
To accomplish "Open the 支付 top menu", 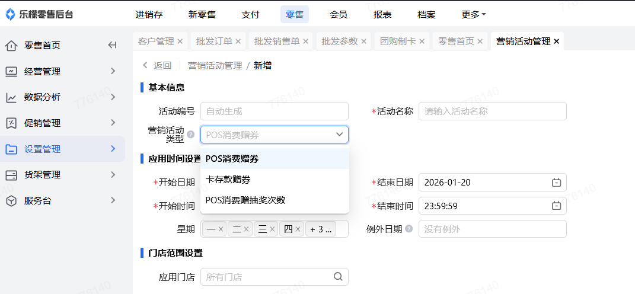I will click(x=250, y=15).
